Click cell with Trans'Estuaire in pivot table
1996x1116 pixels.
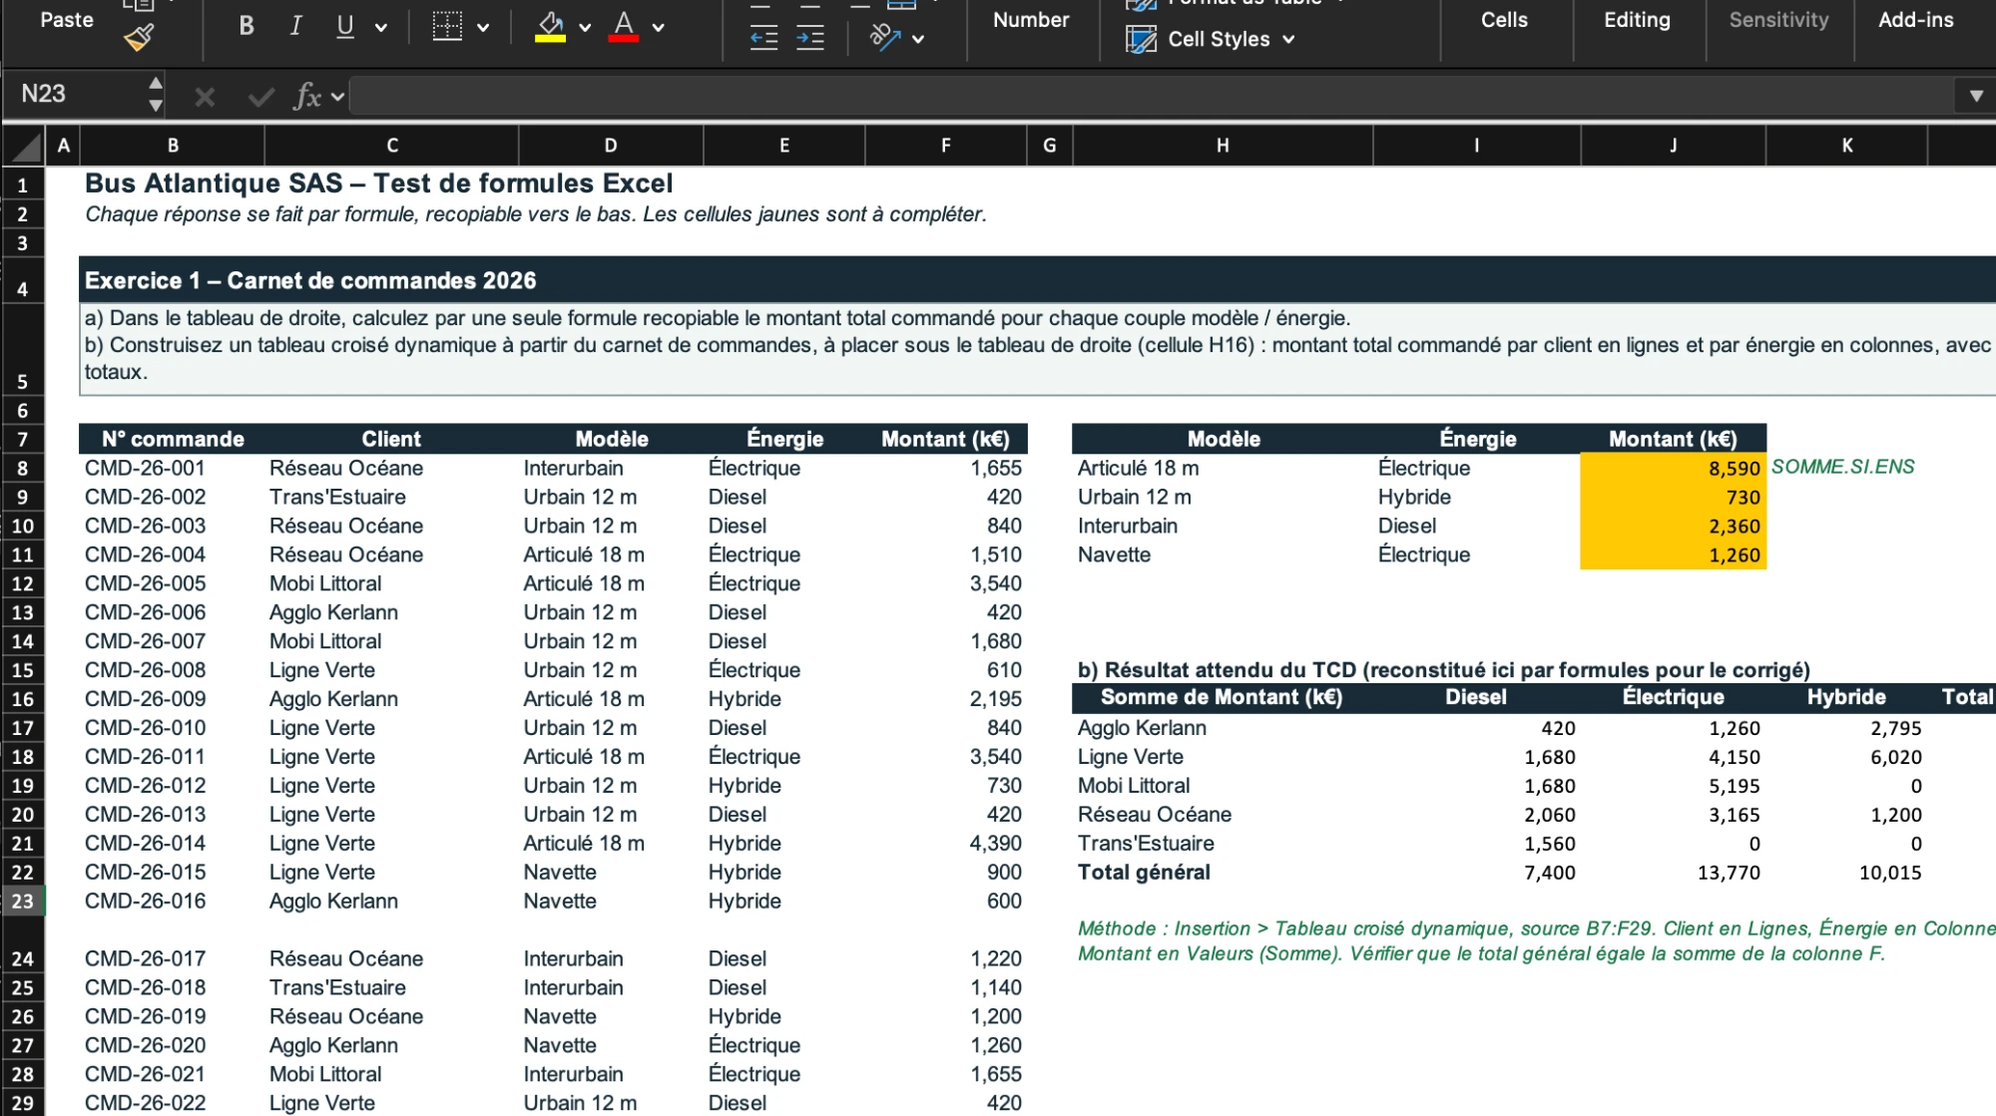coord(1223,844)
